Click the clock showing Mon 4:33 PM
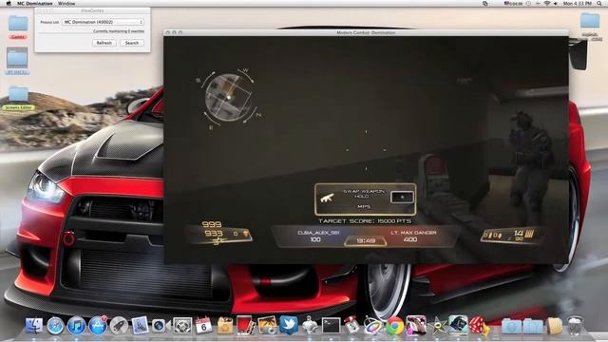608x342 pixels. click(x=578, y=4)
